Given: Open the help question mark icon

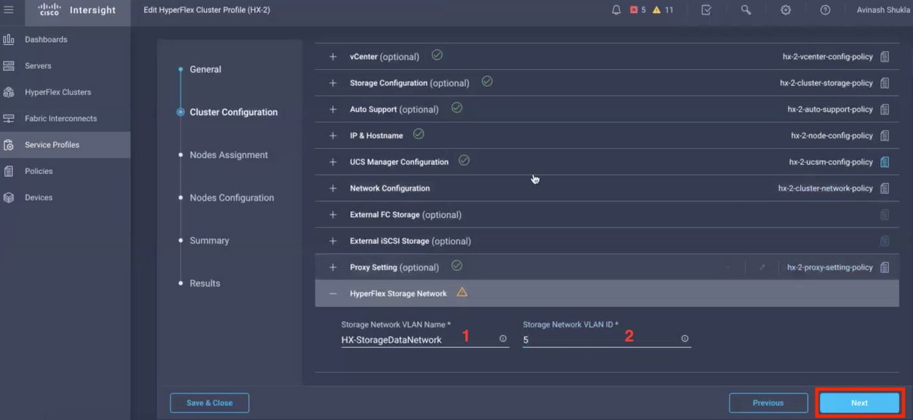Looking at the screenshot, I should (826, 10).
